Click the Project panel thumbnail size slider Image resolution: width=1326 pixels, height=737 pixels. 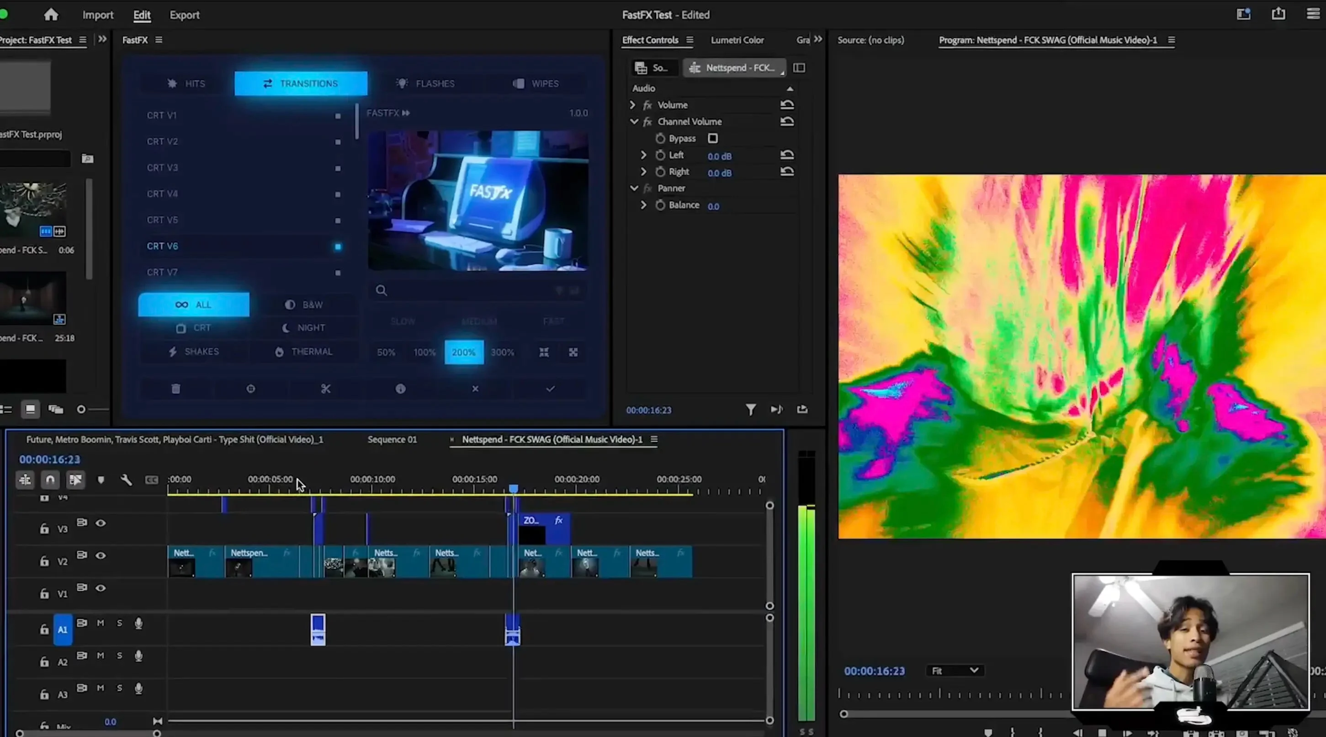[81, 410]
